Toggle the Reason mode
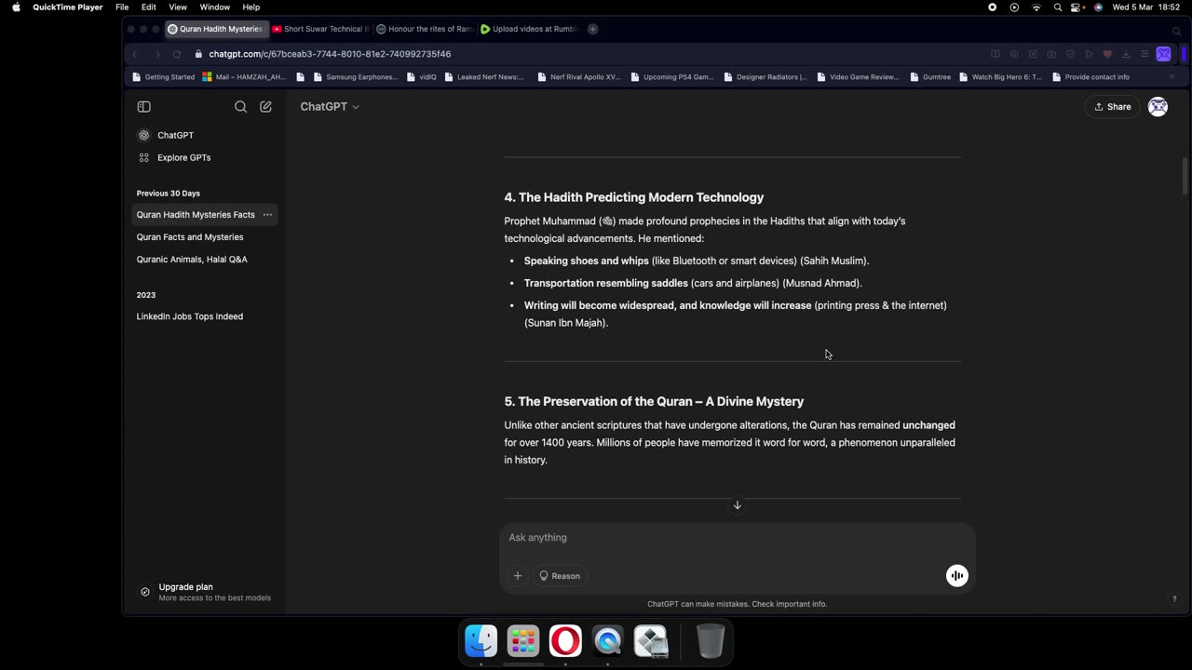Image resolution: width=1192 pixels, height=670 pixels. (560, 576)
